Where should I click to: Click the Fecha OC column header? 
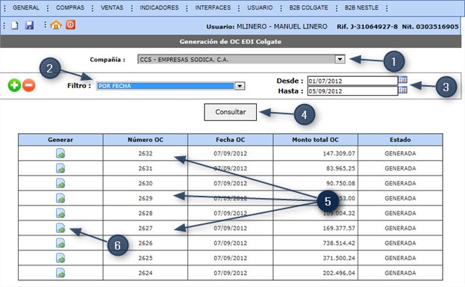coord(231,140)
